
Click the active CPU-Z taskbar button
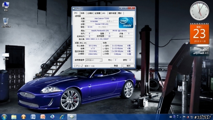72,117
